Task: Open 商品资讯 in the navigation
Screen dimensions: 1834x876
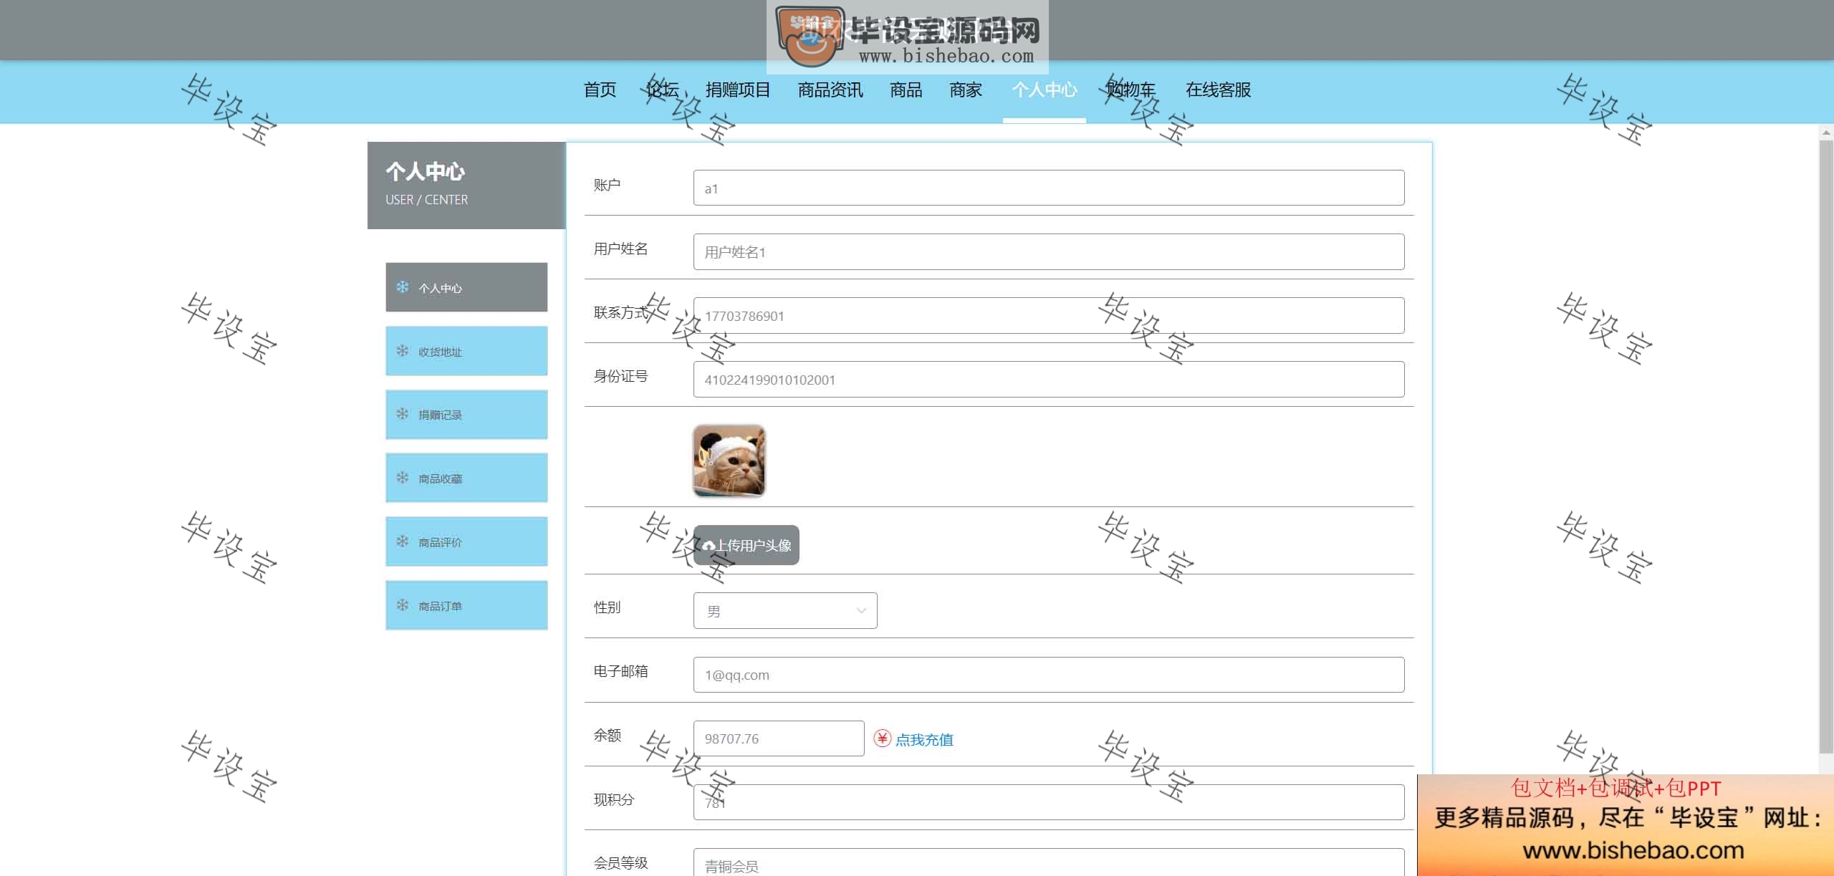Action: coord(830,90)
